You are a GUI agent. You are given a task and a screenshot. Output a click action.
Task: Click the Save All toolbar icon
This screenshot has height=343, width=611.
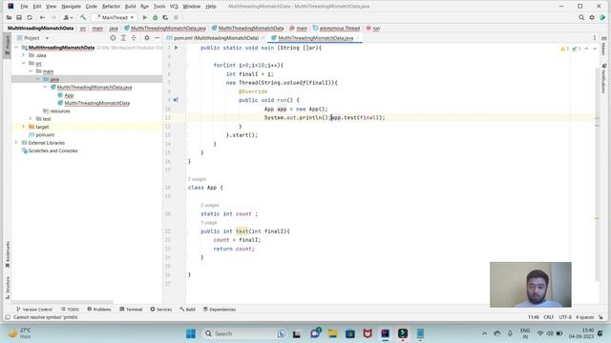click(19, 17)
